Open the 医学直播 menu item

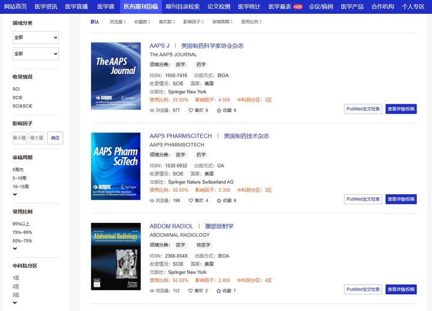77,7
